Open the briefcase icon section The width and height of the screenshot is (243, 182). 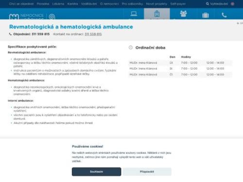pyautogui.click(x=206, y=15)
